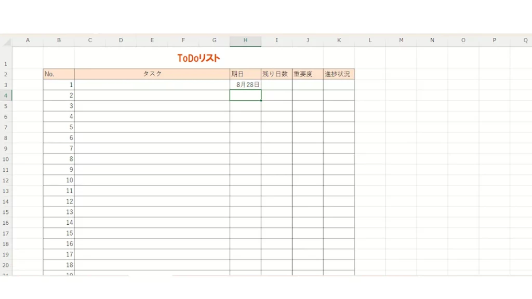Click the column L header
The width and height of the screenshot is (532, 299).
pos(370,40)
